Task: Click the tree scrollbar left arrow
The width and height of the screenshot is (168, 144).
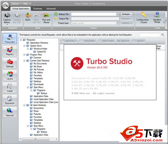Action: (x=20, y=139)
